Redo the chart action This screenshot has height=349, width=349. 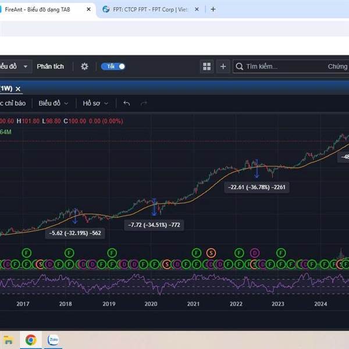pyautogui.click(x=144, y=104)
